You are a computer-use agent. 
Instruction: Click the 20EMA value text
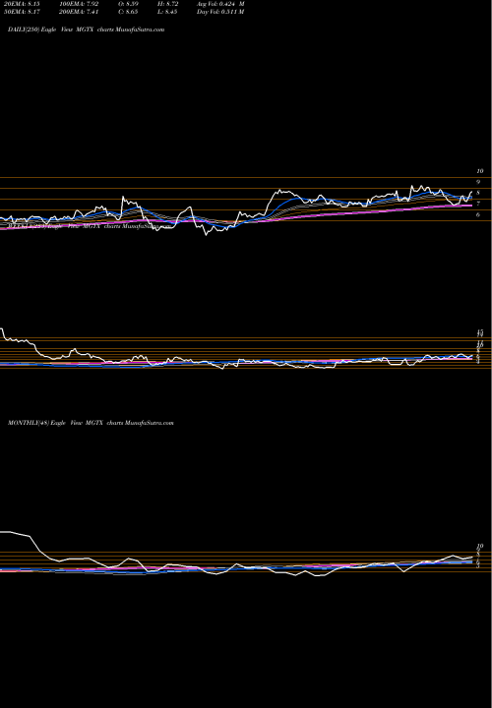(x=24, y=4)
